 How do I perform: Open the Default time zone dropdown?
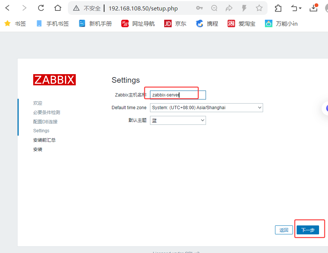[x=206, y=108]
